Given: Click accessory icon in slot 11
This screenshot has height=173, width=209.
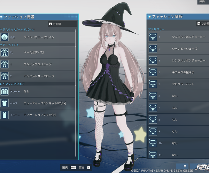Looking at the screenshot, I should point(153,154).
